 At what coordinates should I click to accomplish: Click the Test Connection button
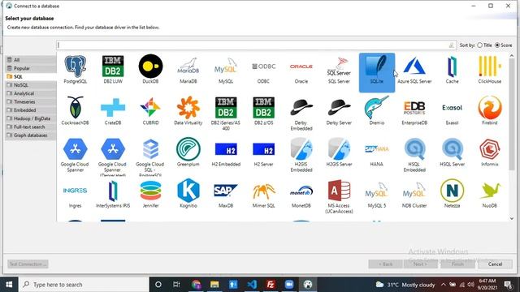pos(28,264)
